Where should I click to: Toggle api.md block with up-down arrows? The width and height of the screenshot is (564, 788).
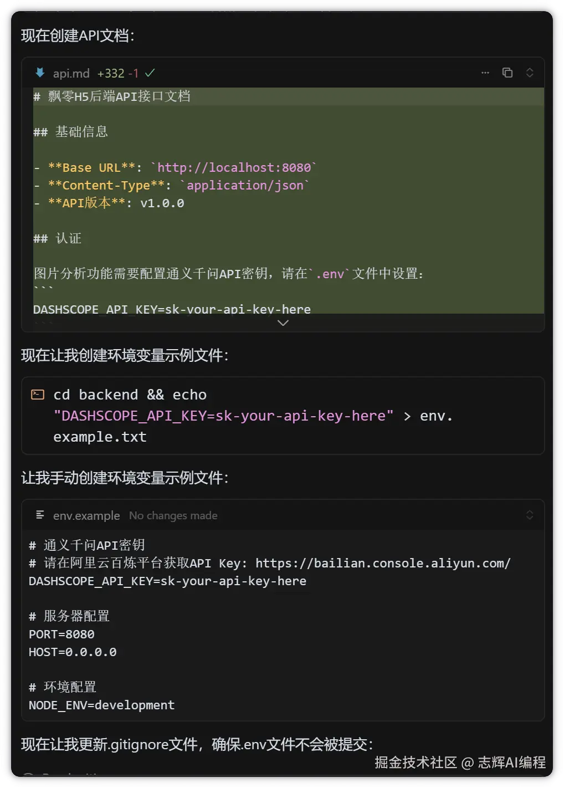(530, 73)
